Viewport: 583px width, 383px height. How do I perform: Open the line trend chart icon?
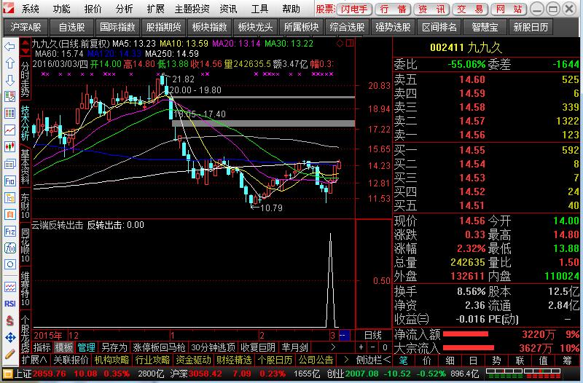pos(9,130)
